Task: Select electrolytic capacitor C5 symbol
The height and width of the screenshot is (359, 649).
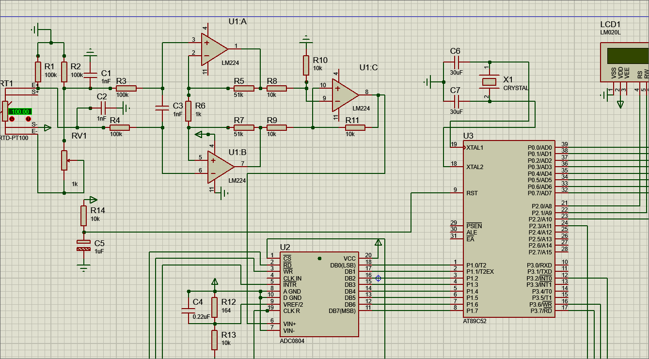Action: click(84, 245)
